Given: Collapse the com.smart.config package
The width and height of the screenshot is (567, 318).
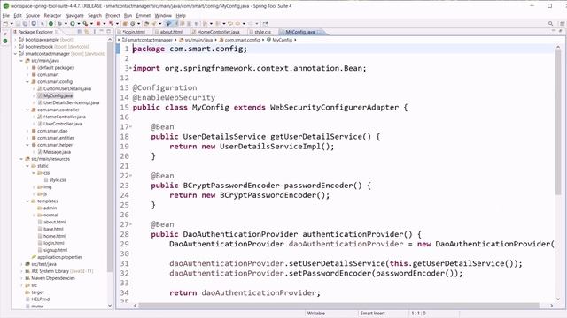Looking at the screenshot, I should 27,82.
